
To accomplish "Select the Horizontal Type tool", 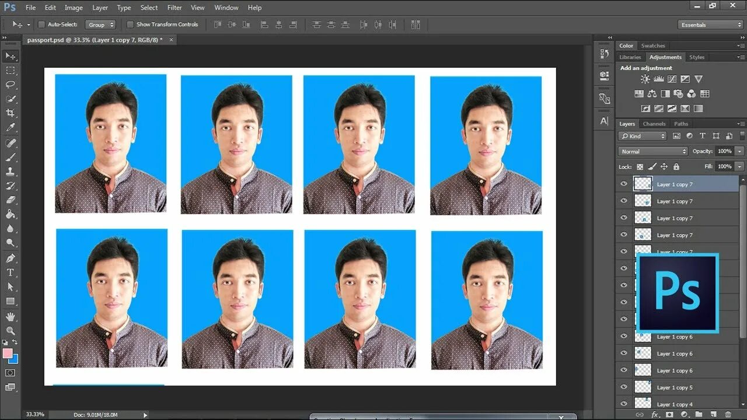I will [x=11, y=272].
